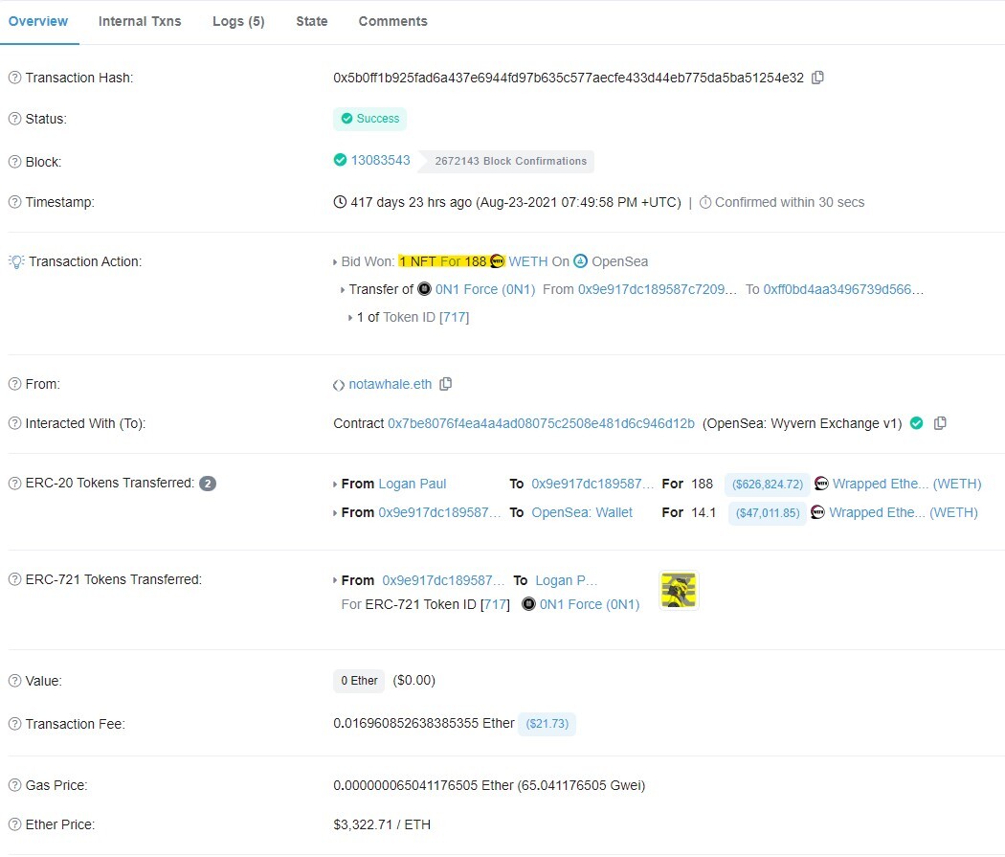Click the block 13083543 green check icon
Viewport: 1005px width, 857px height.
[x=341, y=160]
